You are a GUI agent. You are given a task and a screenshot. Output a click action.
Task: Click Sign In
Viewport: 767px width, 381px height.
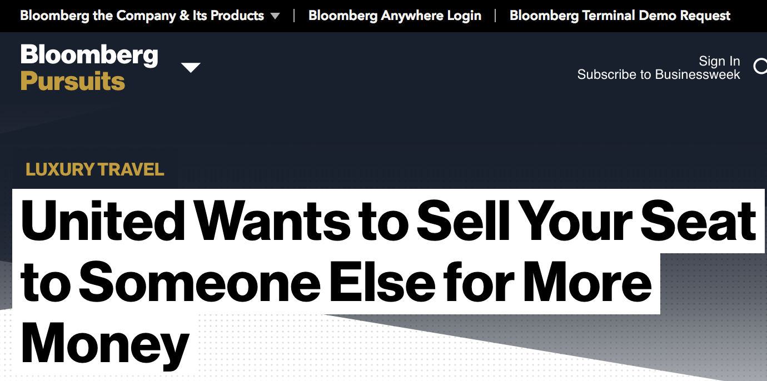719,61
